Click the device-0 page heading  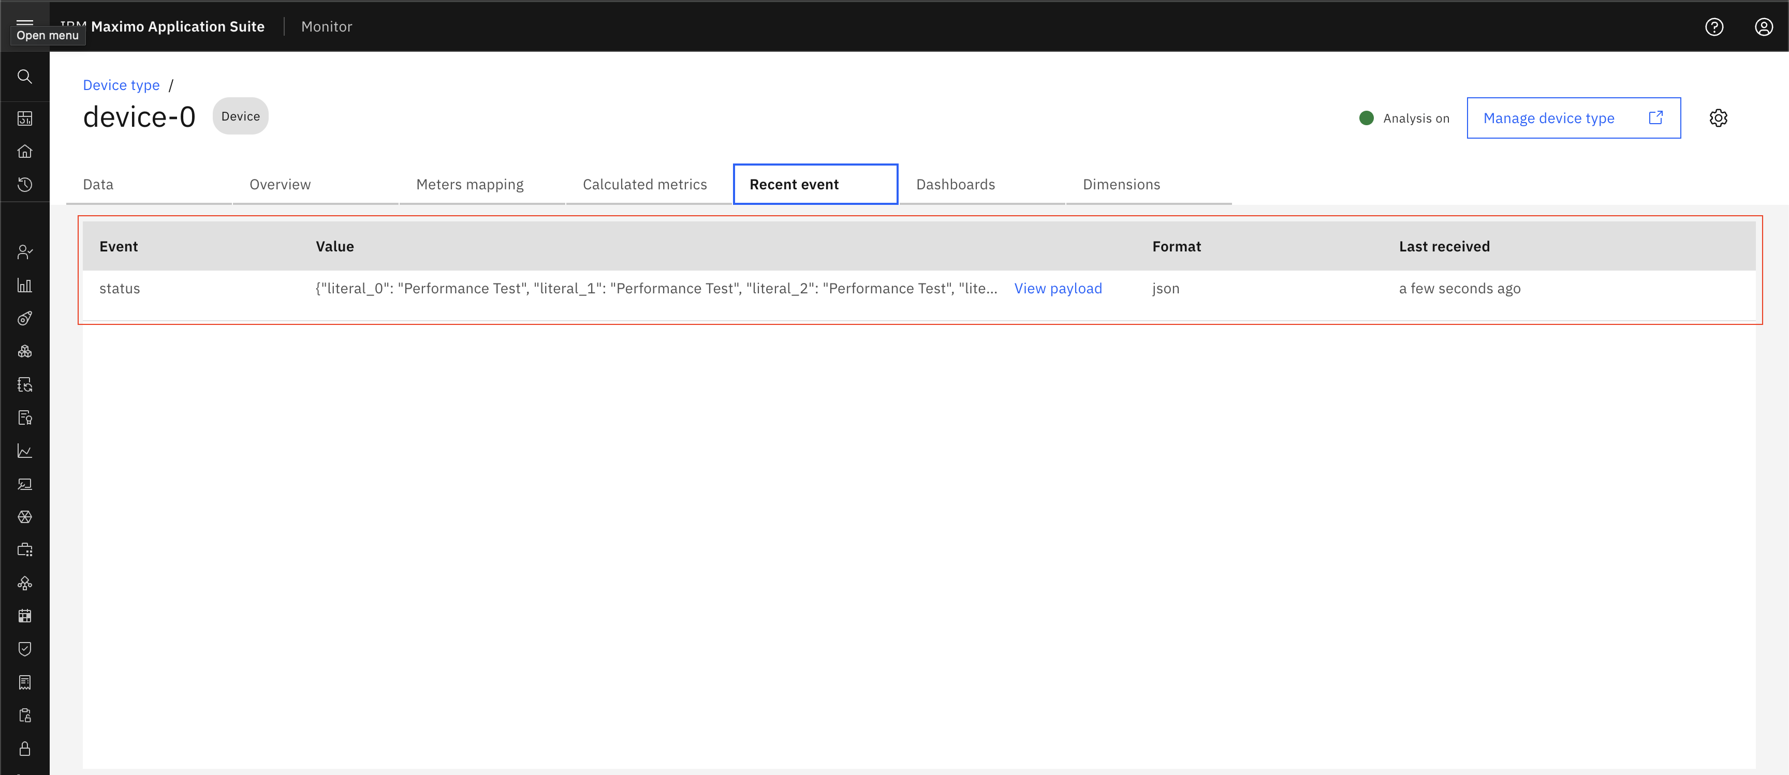pos(139,116)
